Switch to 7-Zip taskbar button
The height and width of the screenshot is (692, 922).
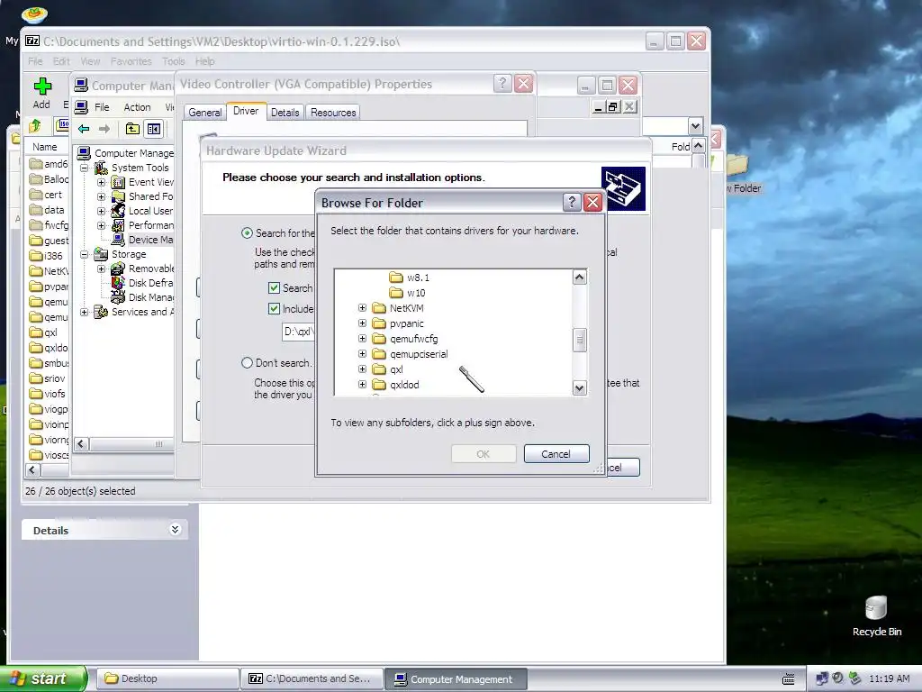312,678
